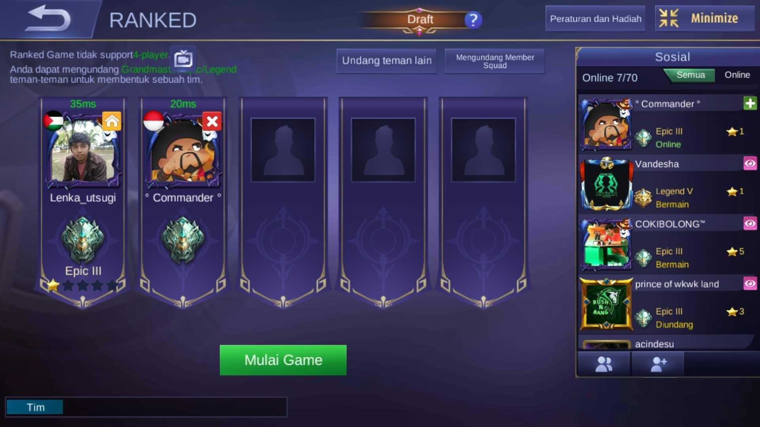Screen dimensions: 760x427
Task: Open Peraturan dan Hadiah
Action: pyautogui.click(x=595, y=19)
